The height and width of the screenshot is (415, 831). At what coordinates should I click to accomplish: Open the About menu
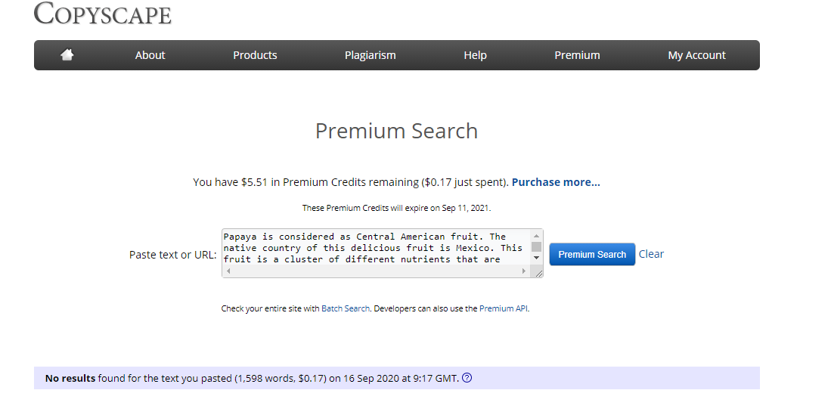(x=150, y=55)
